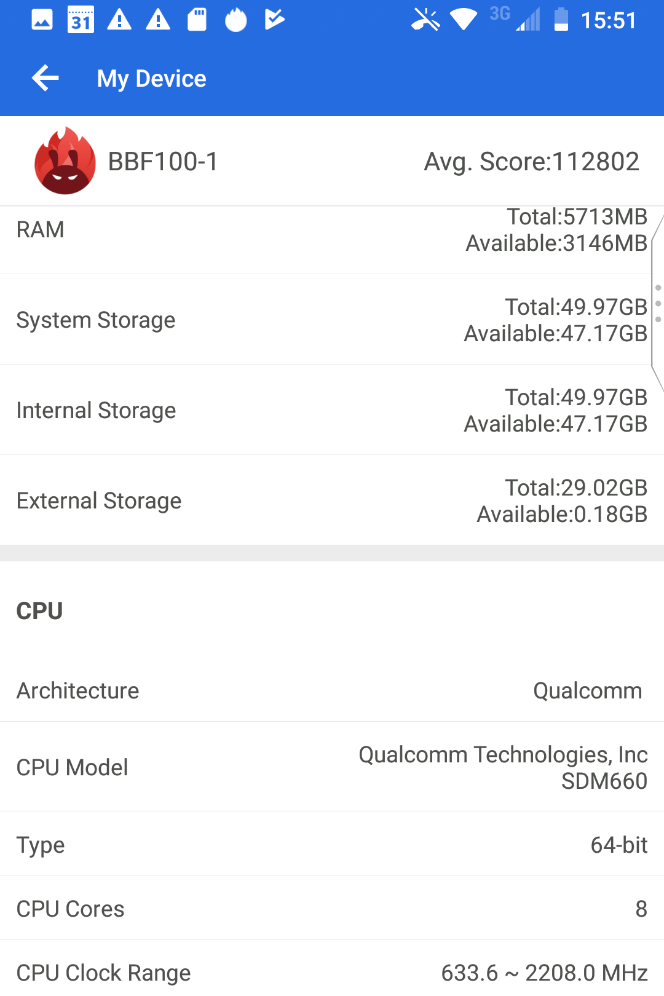664x996 pixels.
Task: Select the CPU Model row
Action: (x=332, y=767)
